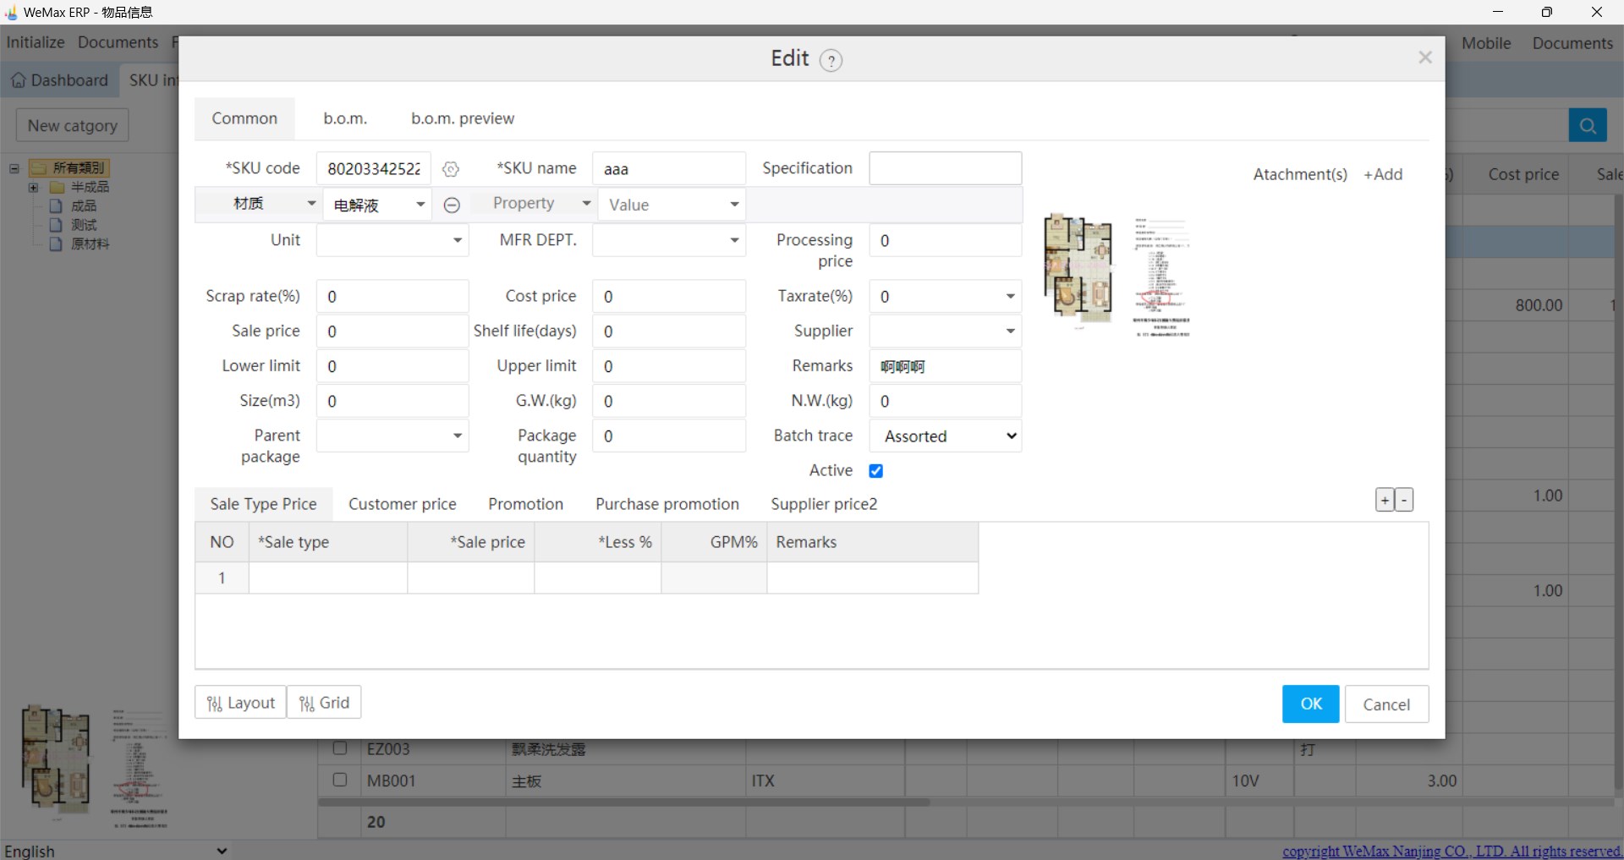Click the SKU code generate gear icon
This screenshot has width=1624, height=860.
coord(451,169)
